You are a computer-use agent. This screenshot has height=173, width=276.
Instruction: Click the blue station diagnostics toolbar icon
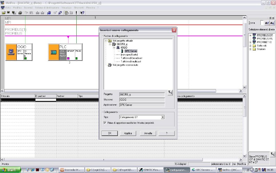pyautogui.click(x=49, y=13)
